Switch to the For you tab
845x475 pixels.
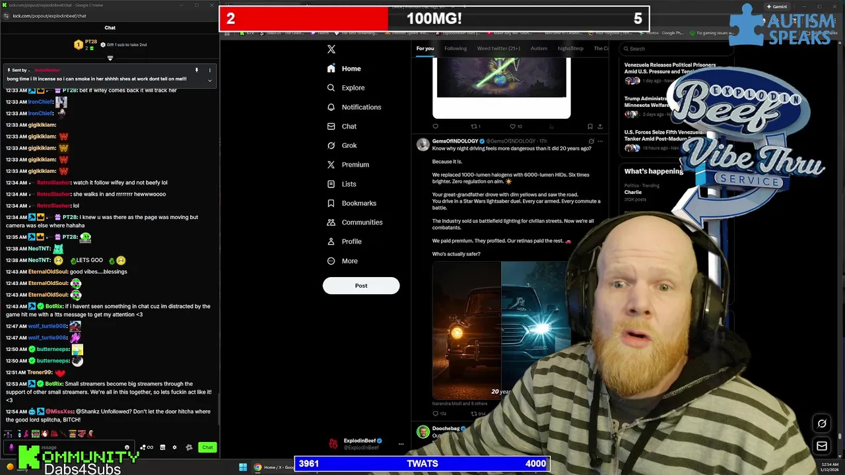tap(425, 48)
